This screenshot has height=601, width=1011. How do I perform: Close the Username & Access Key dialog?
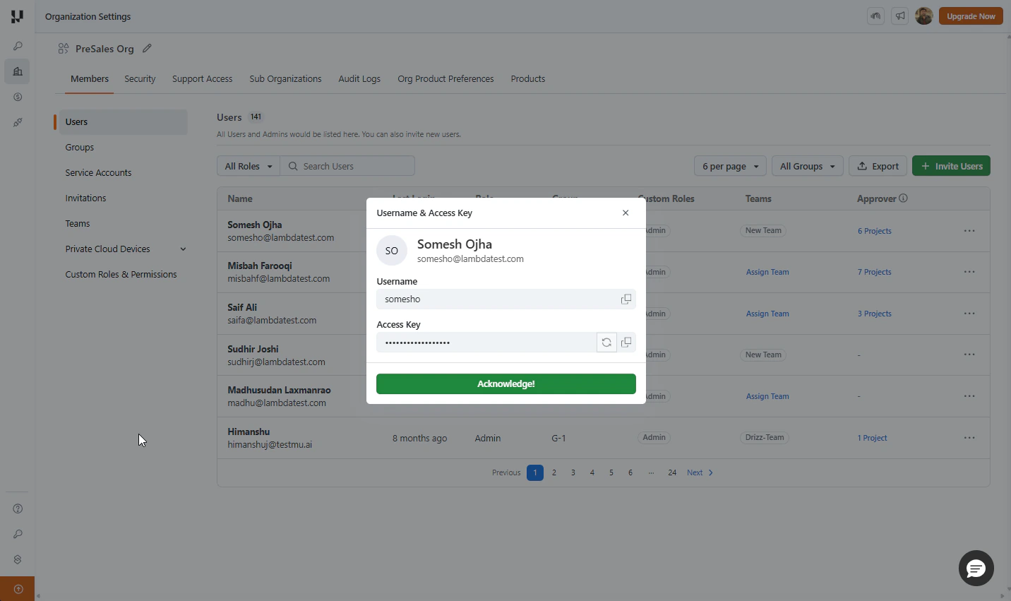pyautogui.click(x=626, y=213)
